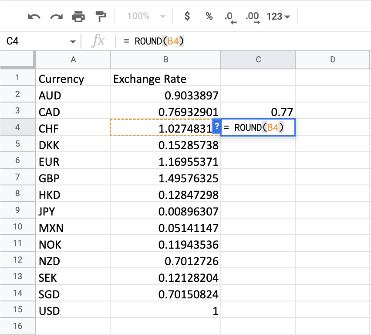Click the 'Exchange Rate' header cell
The height and width of the screenshot is (335, 371).
tap(165, 78)
